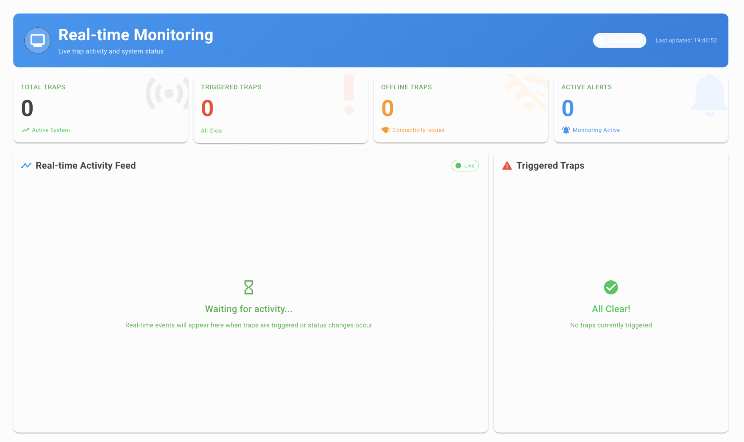
Task: Click the wifi-off icon in Offline Traps card
Action: click(527, 93)
